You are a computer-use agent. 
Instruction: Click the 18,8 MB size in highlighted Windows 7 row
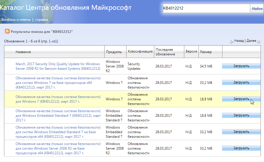click(x=206, y=99)
